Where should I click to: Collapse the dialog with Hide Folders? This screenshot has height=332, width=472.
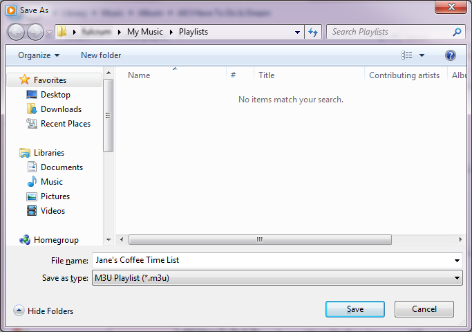[44, 311]
